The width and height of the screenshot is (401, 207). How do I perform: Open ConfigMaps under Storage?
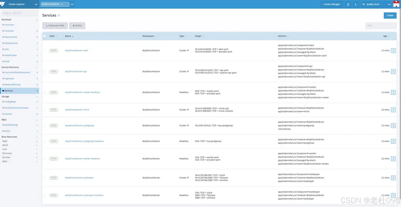point(10,102)
